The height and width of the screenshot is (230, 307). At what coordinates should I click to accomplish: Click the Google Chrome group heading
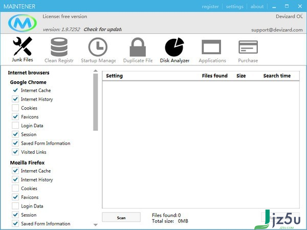click(28, 82)
